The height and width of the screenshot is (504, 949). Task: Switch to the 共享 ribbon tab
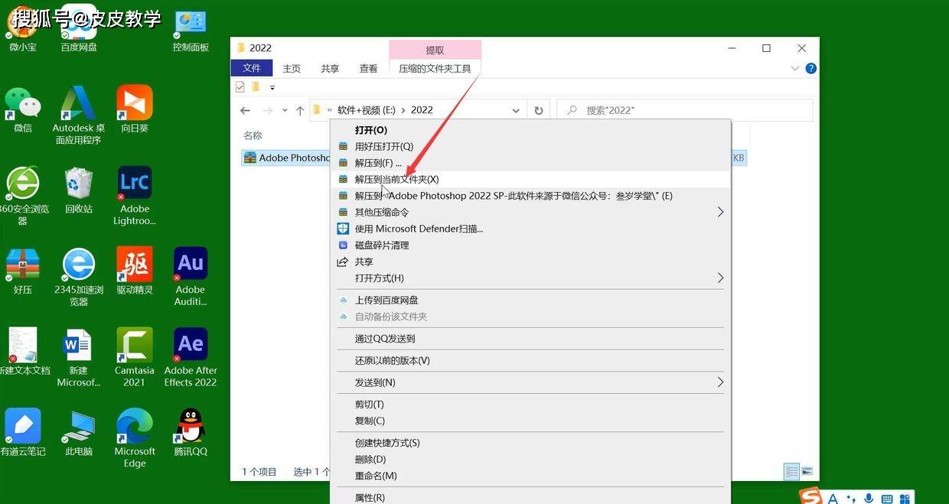[330, 68]
